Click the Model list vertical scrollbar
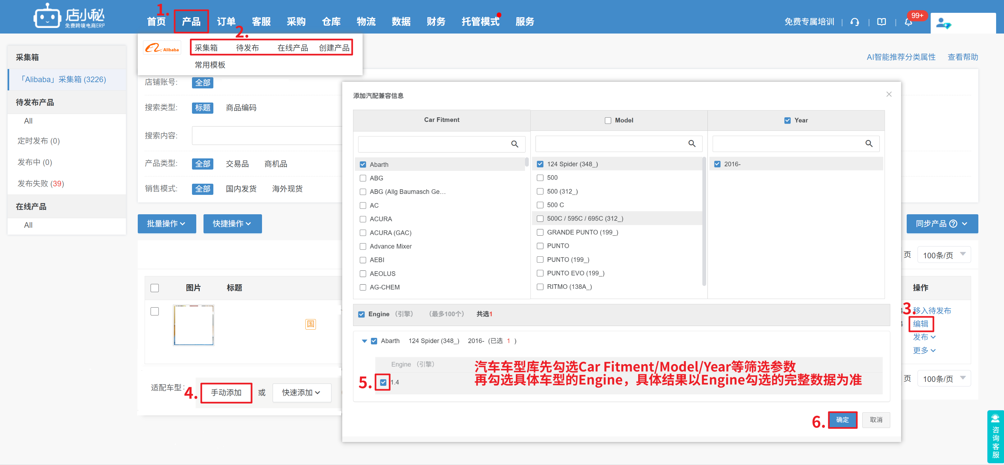 click(704, 221)
